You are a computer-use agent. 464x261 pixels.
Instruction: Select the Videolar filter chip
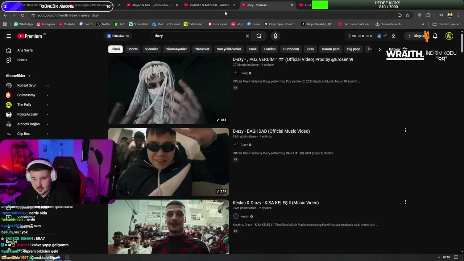(152, 49)
